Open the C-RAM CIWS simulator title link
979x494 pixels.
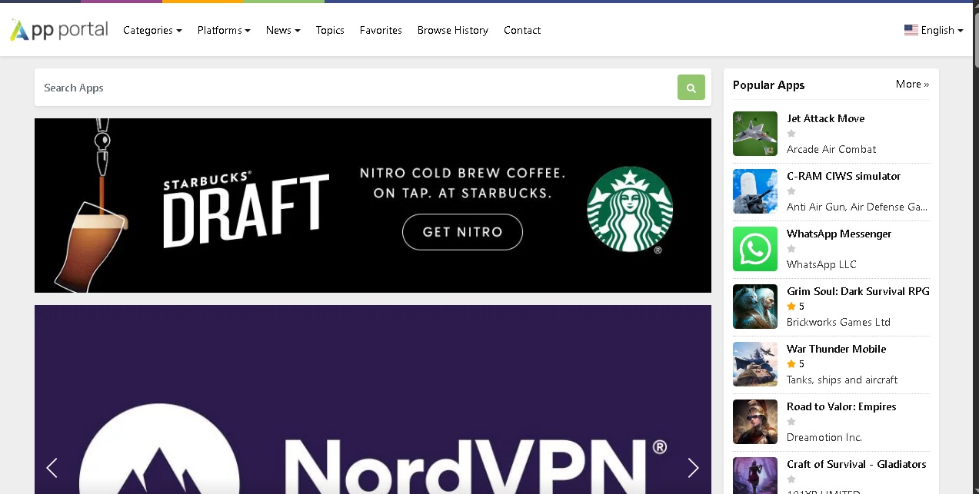[844, 176]
